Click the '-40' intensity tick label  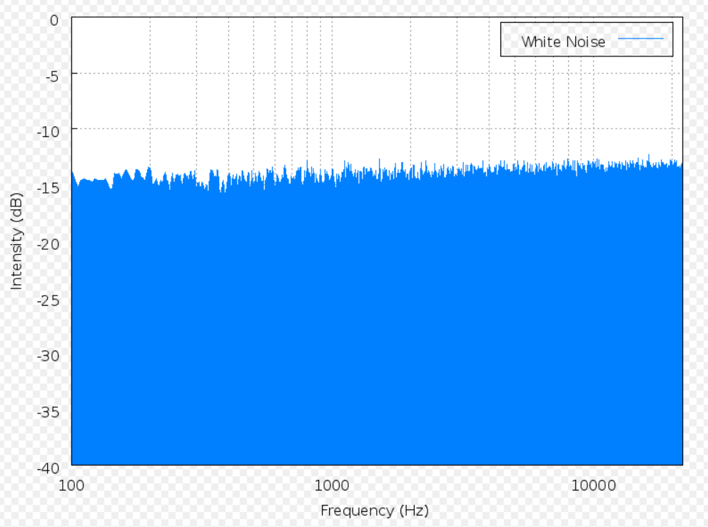pos(48,468)
